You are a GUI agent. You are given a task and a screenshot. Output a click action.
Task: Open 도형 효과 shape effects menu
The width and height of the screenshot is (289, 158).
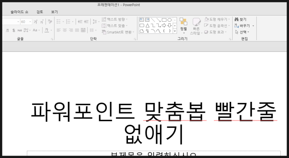(x=215, y=32)
